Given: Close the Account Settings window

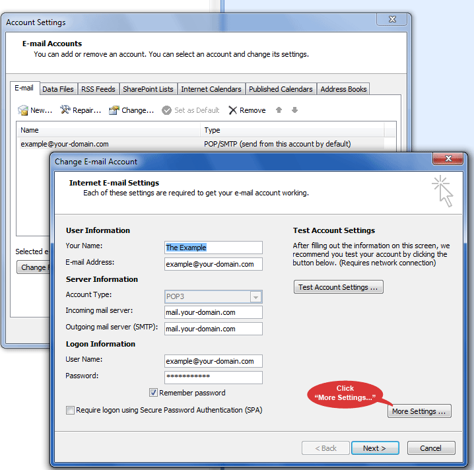Looking at the screenshot, I should (392, 19).
